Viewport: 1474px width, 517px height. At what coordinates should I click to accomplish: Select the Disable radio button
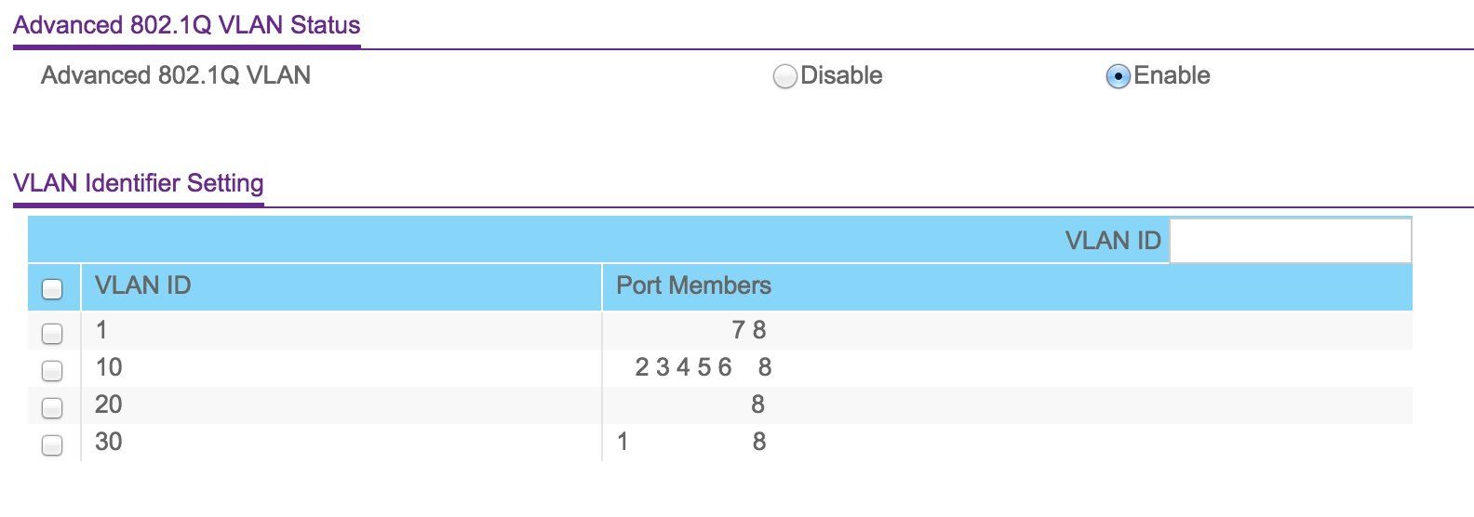tap(784, 76)
